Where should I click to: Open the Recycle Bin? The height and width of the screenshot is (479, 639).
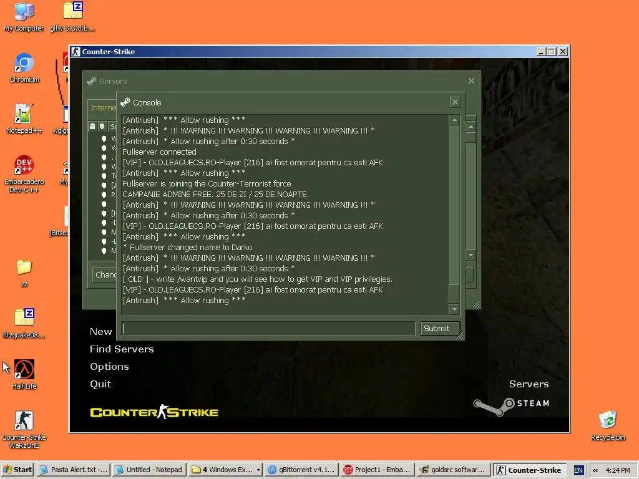point(608,425)
